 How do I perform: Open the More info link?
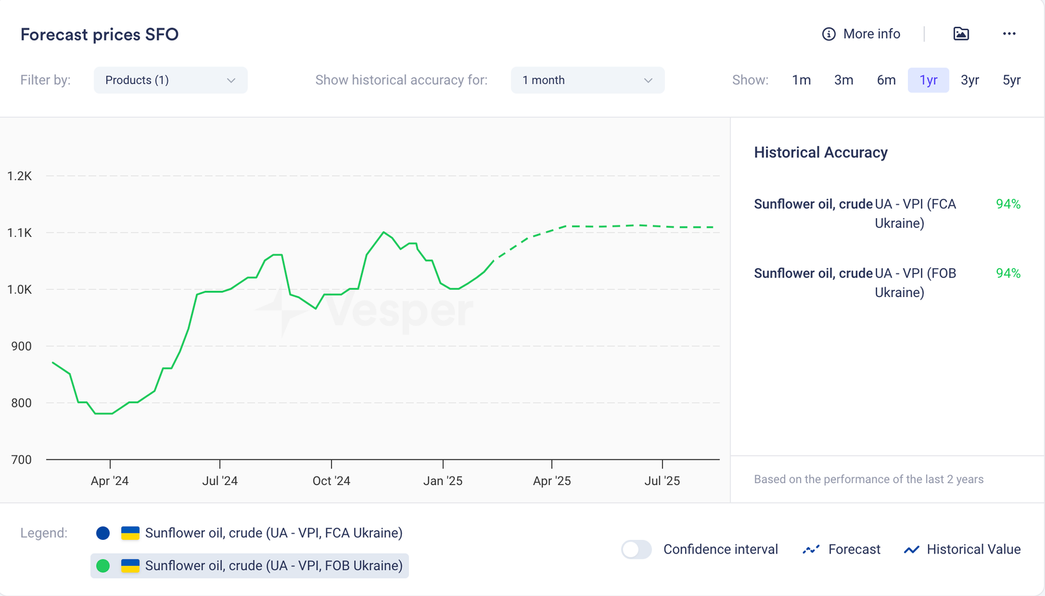(x=871, y=34)
